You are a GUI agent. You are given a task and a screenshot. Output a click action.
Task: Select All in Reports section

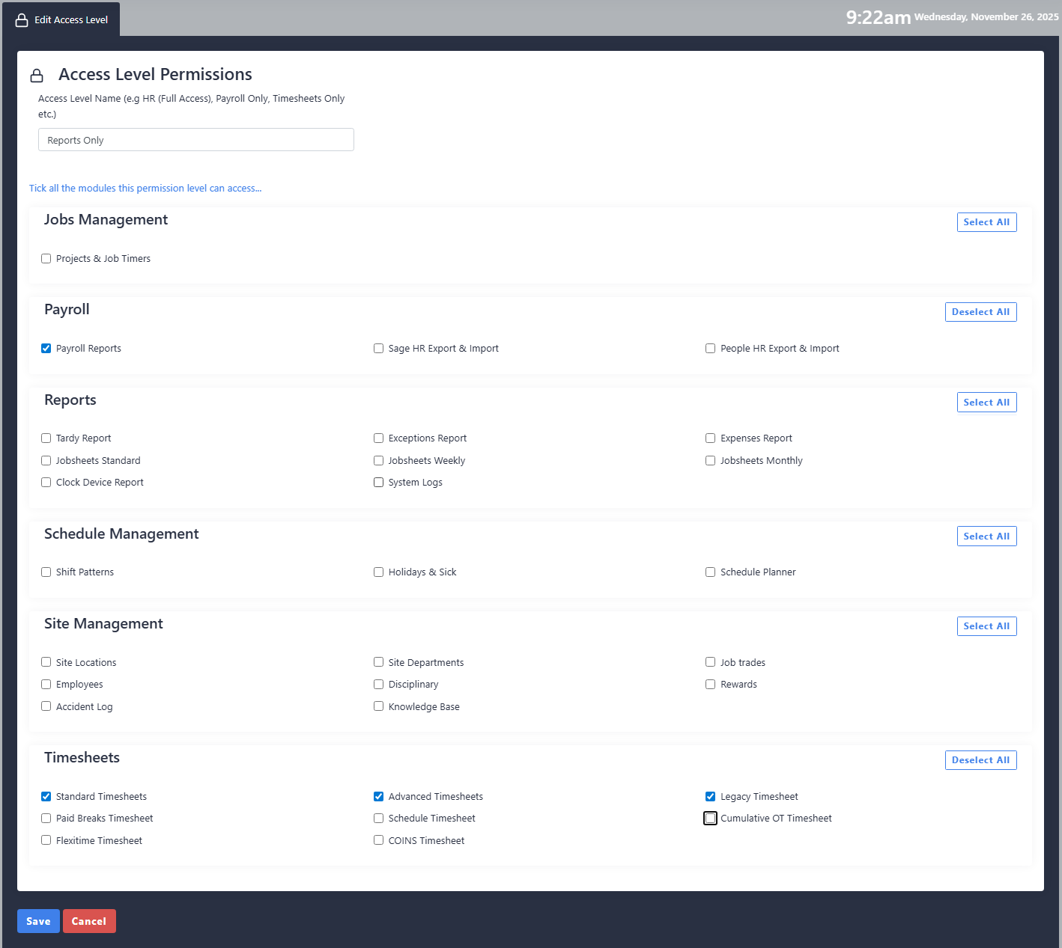[986, 403]
